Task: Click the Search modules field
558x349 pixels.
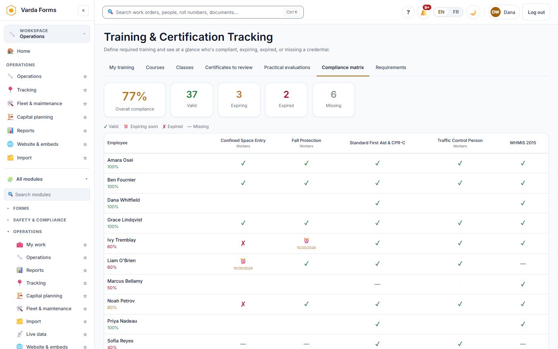Action: [47, 195]
